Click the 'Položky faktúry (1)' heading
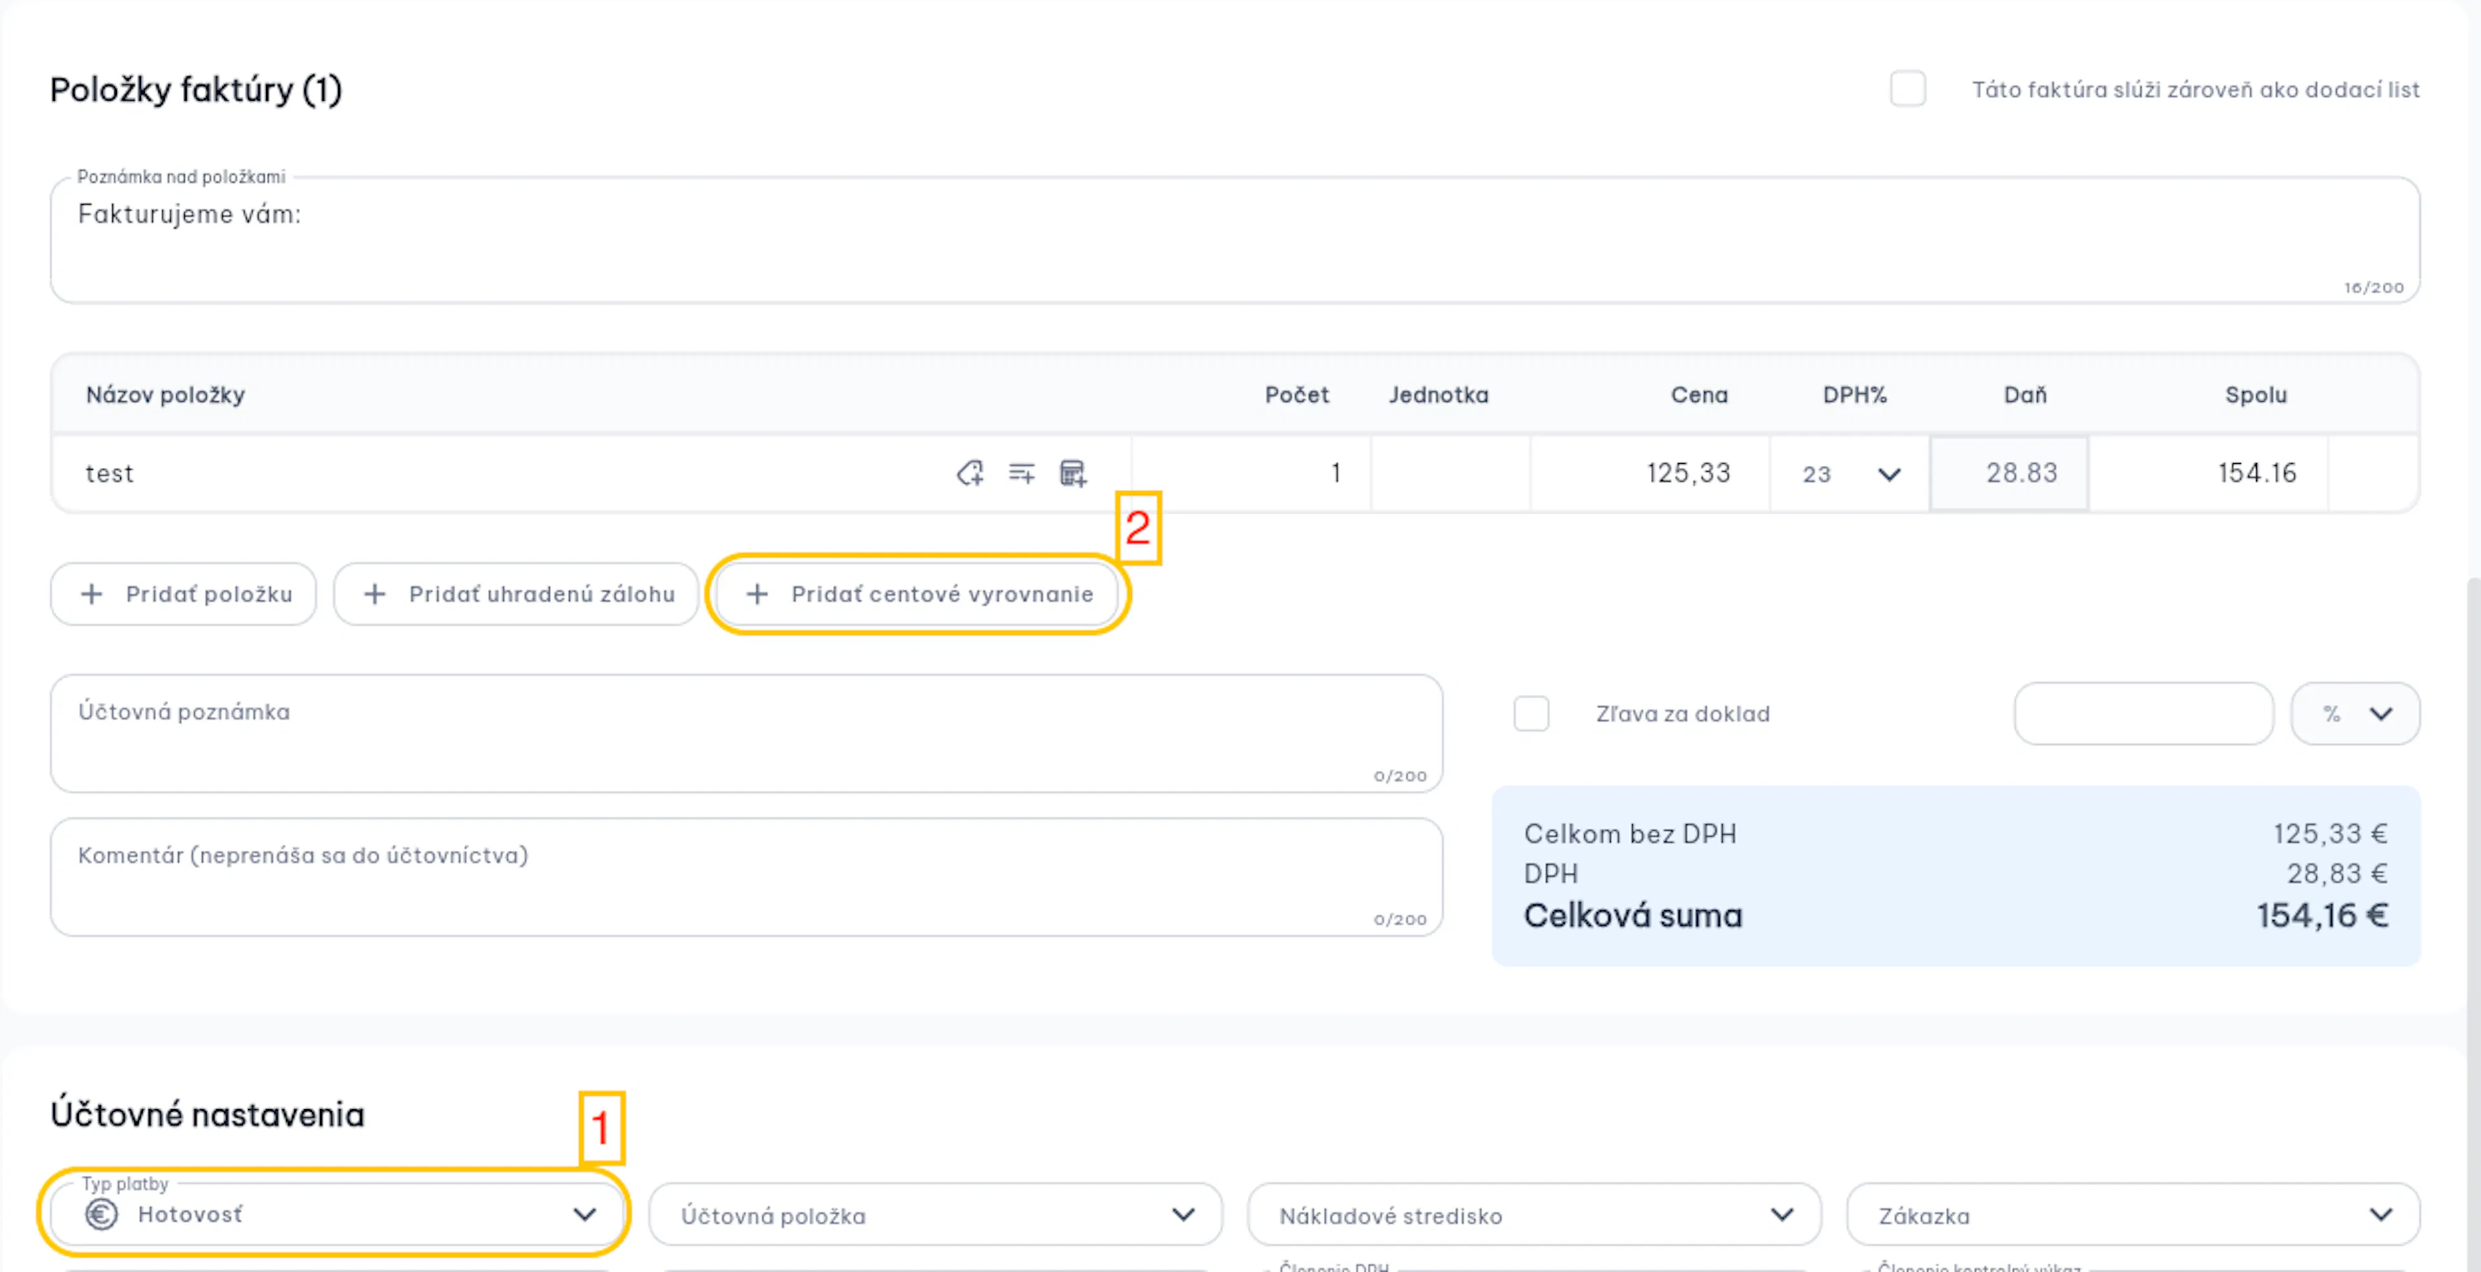 [x=196, y=90]
